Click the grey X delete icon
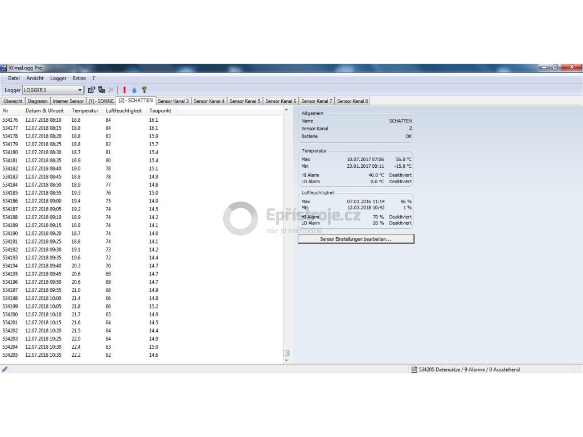 pos(111,90)
